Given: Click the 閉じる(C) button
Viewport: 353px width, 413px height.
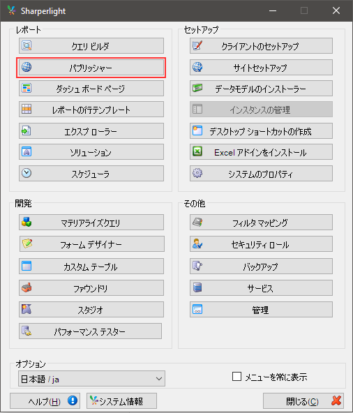Looking at the screenshot, I should [303, 401].
